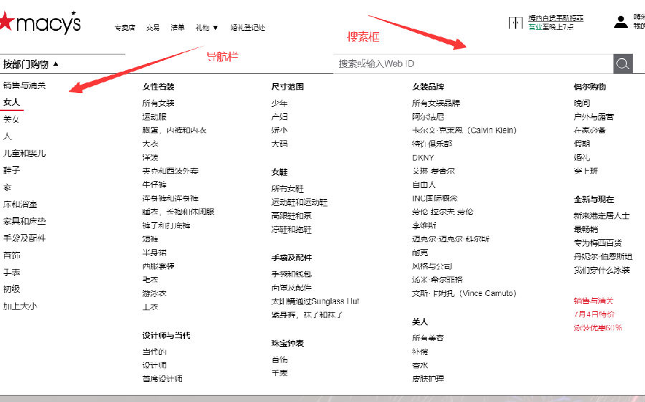Image resolution: width=645 pixels, height=402 pixels.
Task: Open 首席设计师 link
Action: point(163,378)
